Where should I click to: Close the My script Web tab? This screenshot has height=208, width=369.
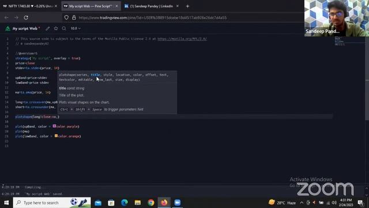pyautogui.click(x=116, y=6)
